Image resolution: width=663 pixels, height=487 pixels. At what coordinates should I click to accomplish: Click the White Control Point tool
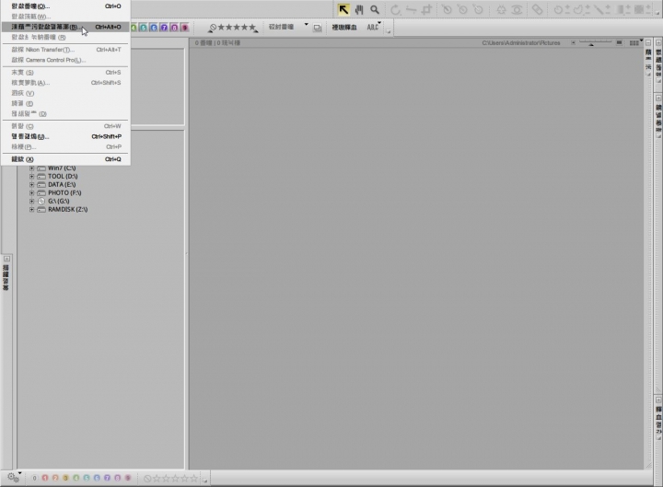tap(478, 10)
